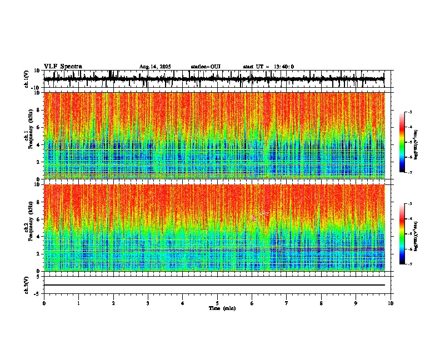This screenshot has width=440, height=340.
Task: Click the time axis tick label "9"
Action: coord(356,303)
